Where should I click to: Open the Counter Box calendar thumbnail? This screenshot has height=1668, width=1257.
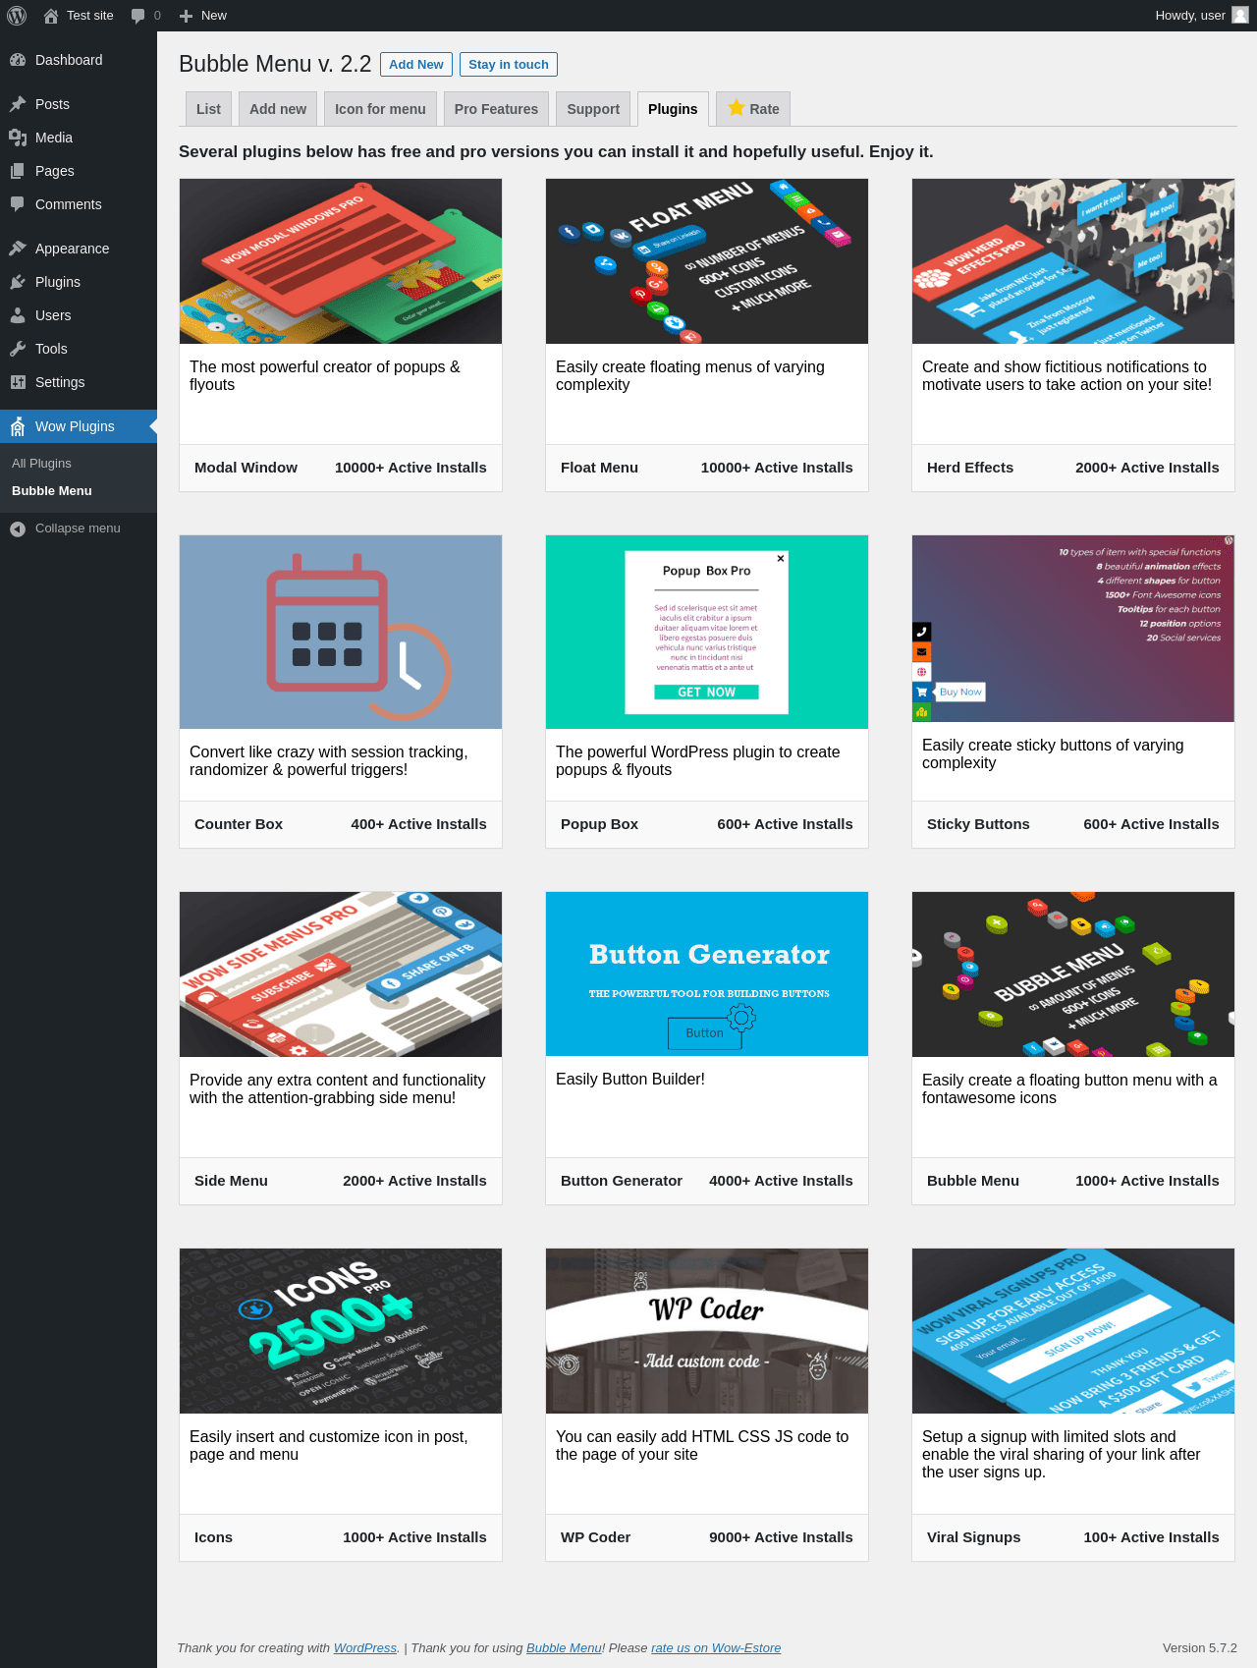point(341,632)
